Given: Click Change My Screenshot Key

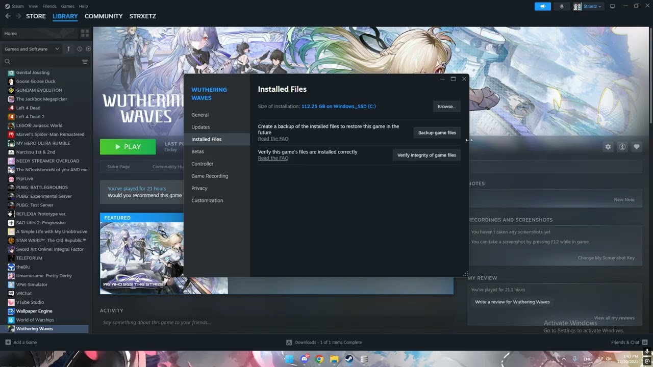Looking at the screenshot, I should (x=606, y=258).
